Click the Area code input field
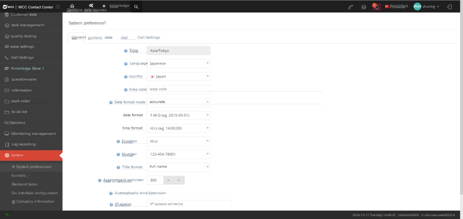463x219 pixels. 178,89
